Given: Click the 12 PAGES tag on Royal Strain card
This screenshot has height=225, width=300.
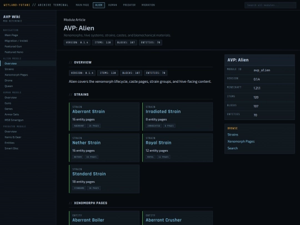Looking at the screenshot, I should [x=163, y=157].
